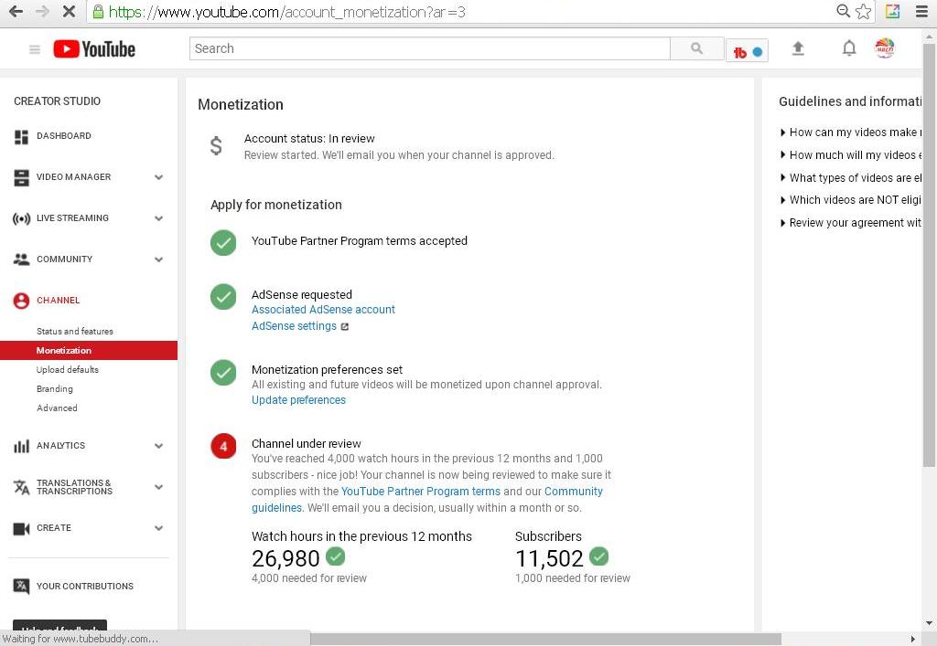Image resolution: width=937 pixels, height=646 pixels.
Task: Click the Live Streaming icon
Action: tap(22, 219)
